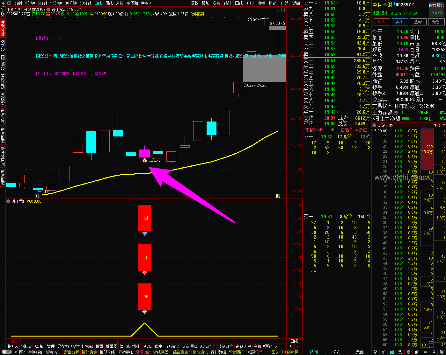Switch to 月线 monthly chart

(x=120, y=3)
